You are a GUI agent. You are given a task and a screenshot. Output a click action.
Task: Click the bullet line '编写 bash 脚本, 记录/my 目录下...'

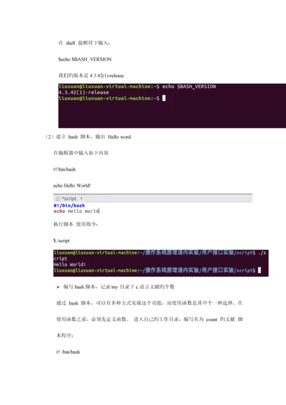point(116,286)
